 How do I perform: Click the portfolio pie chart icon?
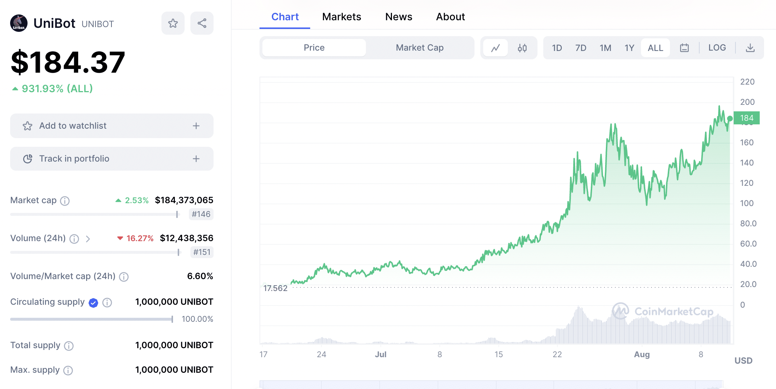coord(28,159)
